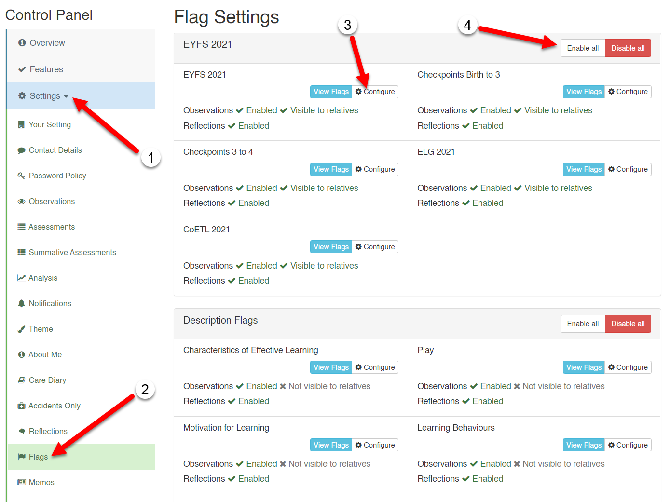Click the Password Policy key icon
Screen dimensions: 670x502
(21, 176)
